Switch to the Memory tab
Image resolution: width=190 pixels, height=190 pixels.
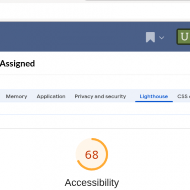(17, 96)
